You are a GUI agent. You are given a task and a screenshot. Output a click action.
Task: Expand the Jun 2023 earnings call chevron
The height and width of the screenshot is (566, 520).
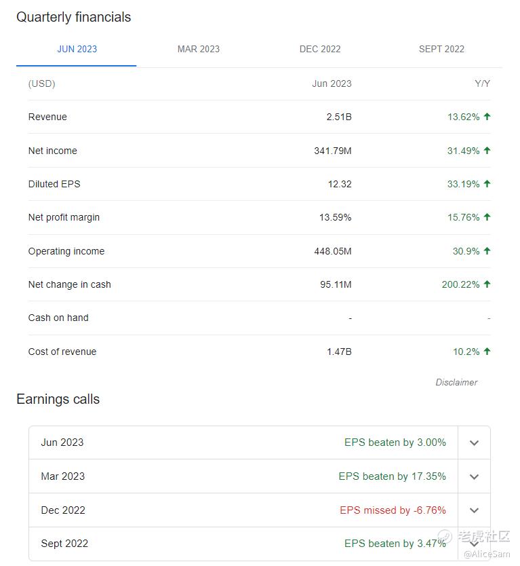click(x=474, y=443)
